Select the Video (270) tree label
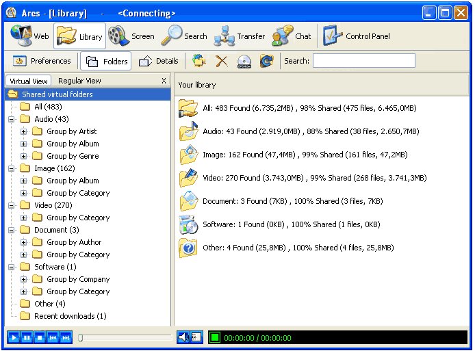 [x=53, y=205]
